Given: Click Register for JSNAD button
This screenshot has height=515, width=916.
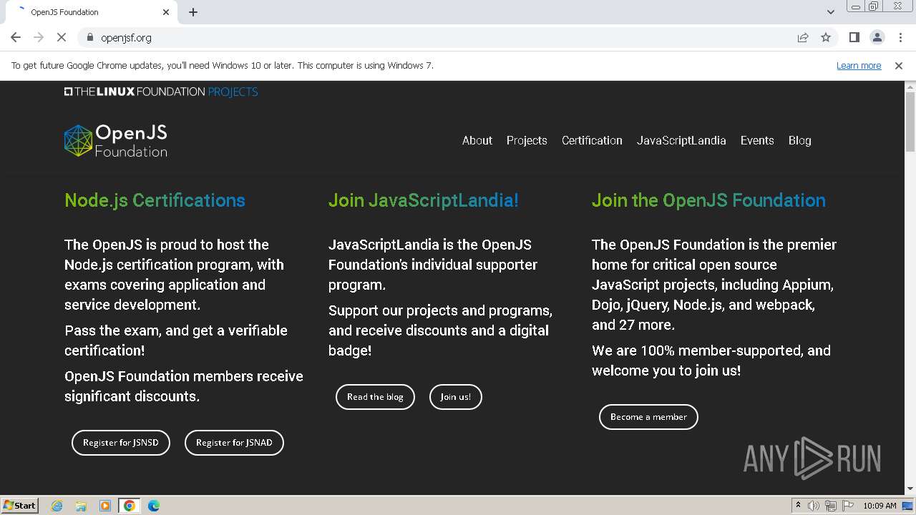Looking at the screenshot, I should [234, 443].
